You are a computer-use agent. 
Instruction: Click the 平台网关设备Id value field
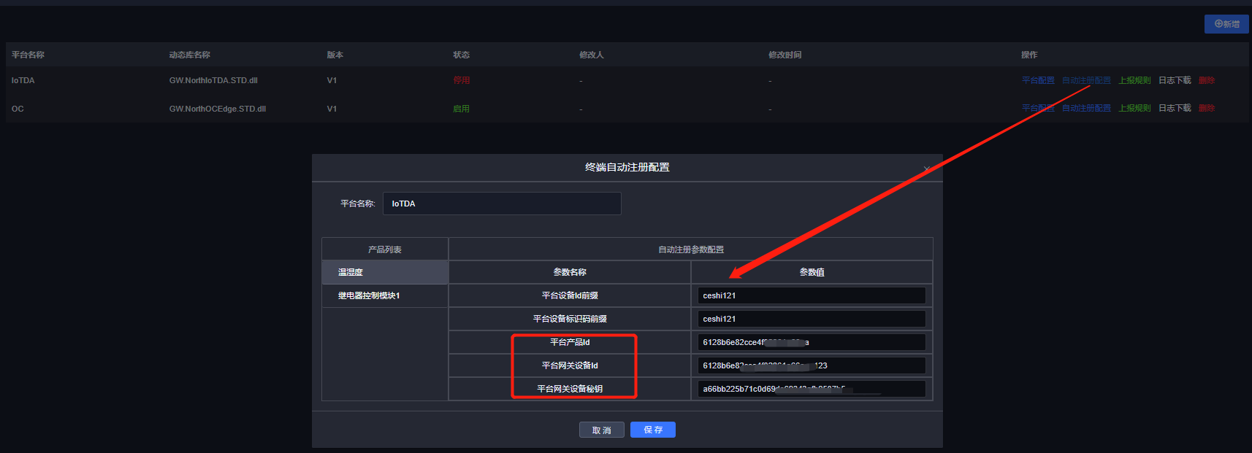pyautogui.click(x=812, y=365)
